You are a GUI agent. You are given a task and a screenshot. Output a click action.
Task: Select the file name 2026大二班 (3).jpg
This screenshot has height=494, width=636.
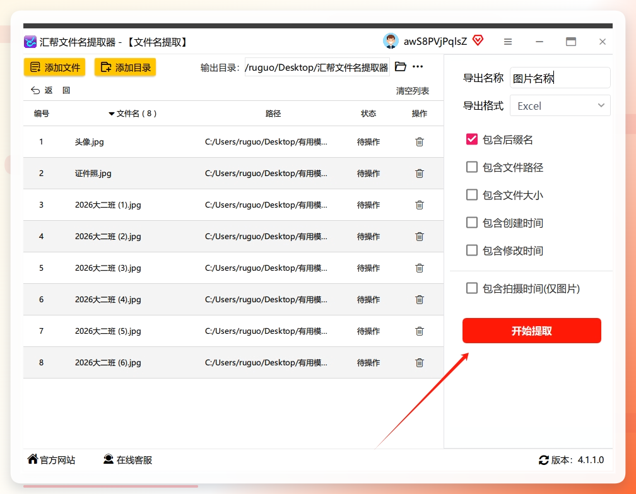click(108, 268)
